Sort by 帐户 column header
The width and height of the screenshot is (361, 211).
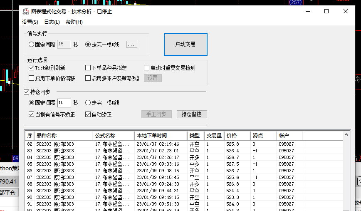click(x=290, y=135)
